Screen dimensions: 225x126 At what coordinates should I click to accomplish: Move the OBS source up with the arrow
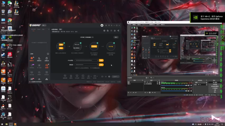coord(152,93)
